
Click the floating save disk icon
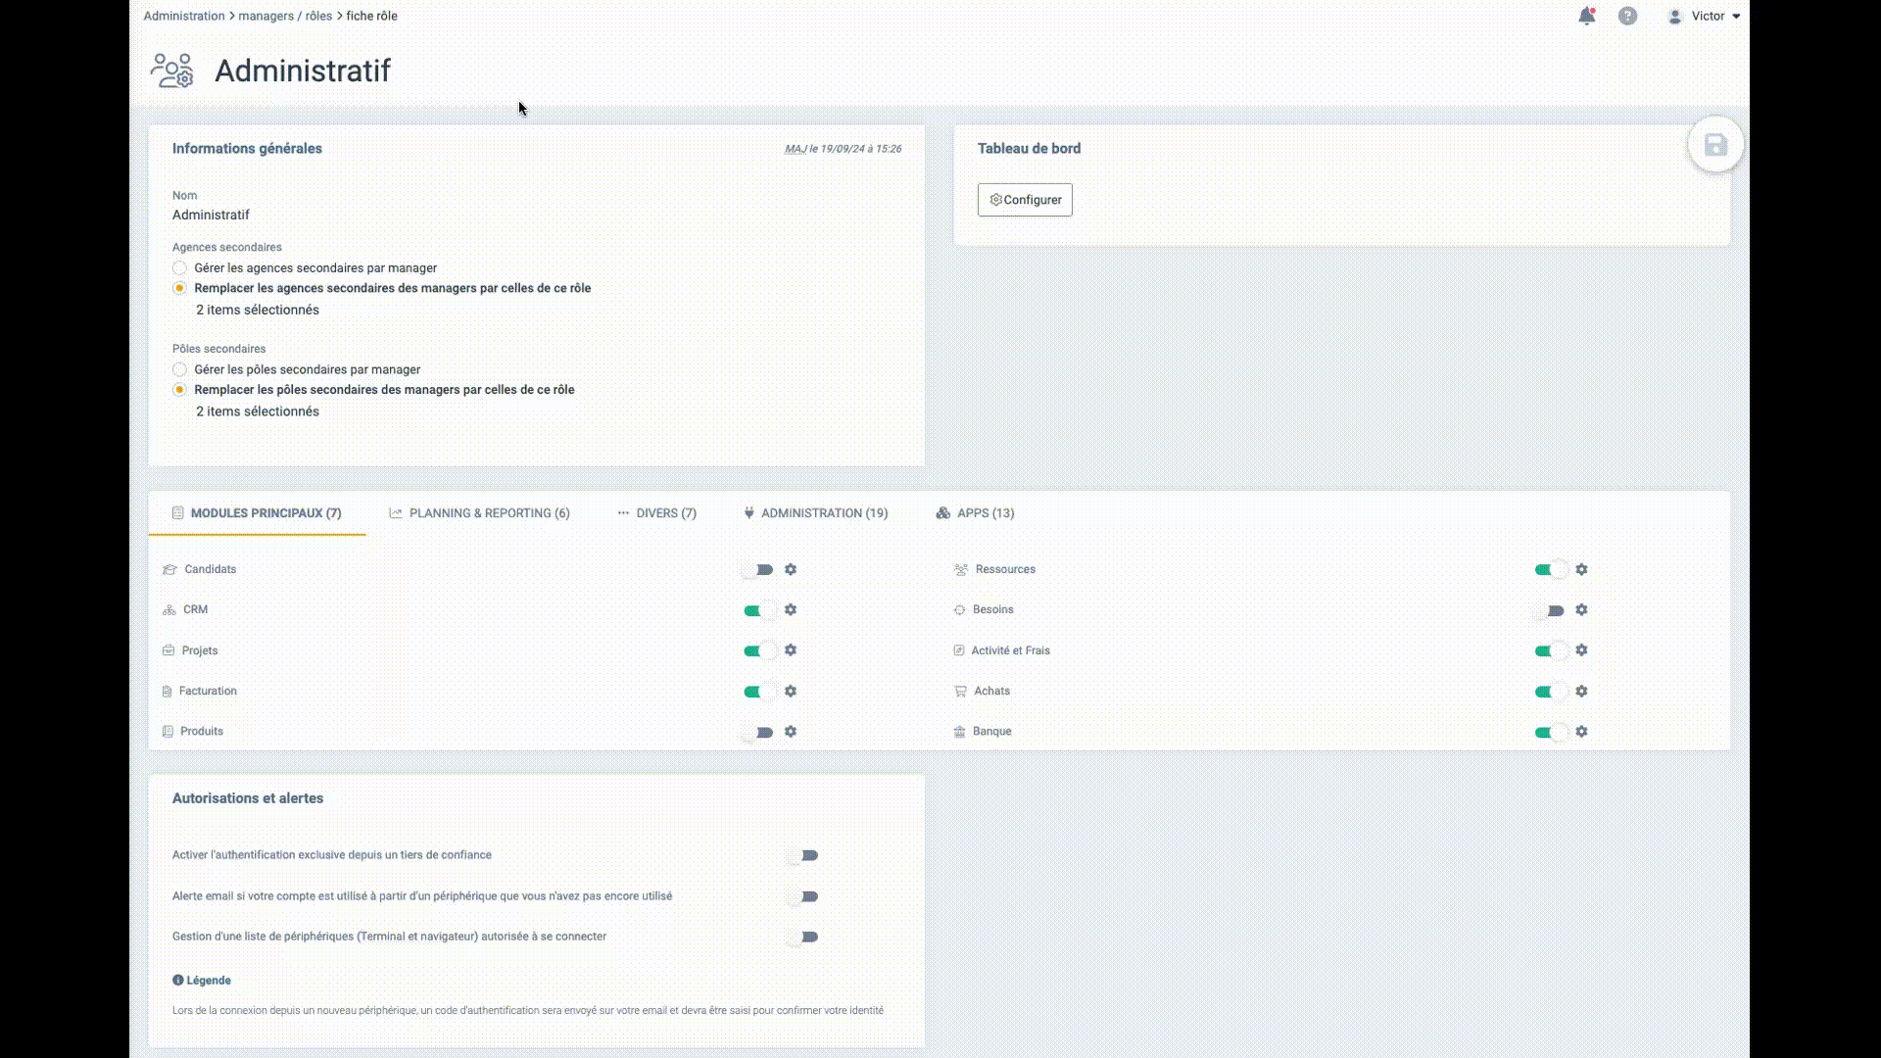pos(1715,146)
